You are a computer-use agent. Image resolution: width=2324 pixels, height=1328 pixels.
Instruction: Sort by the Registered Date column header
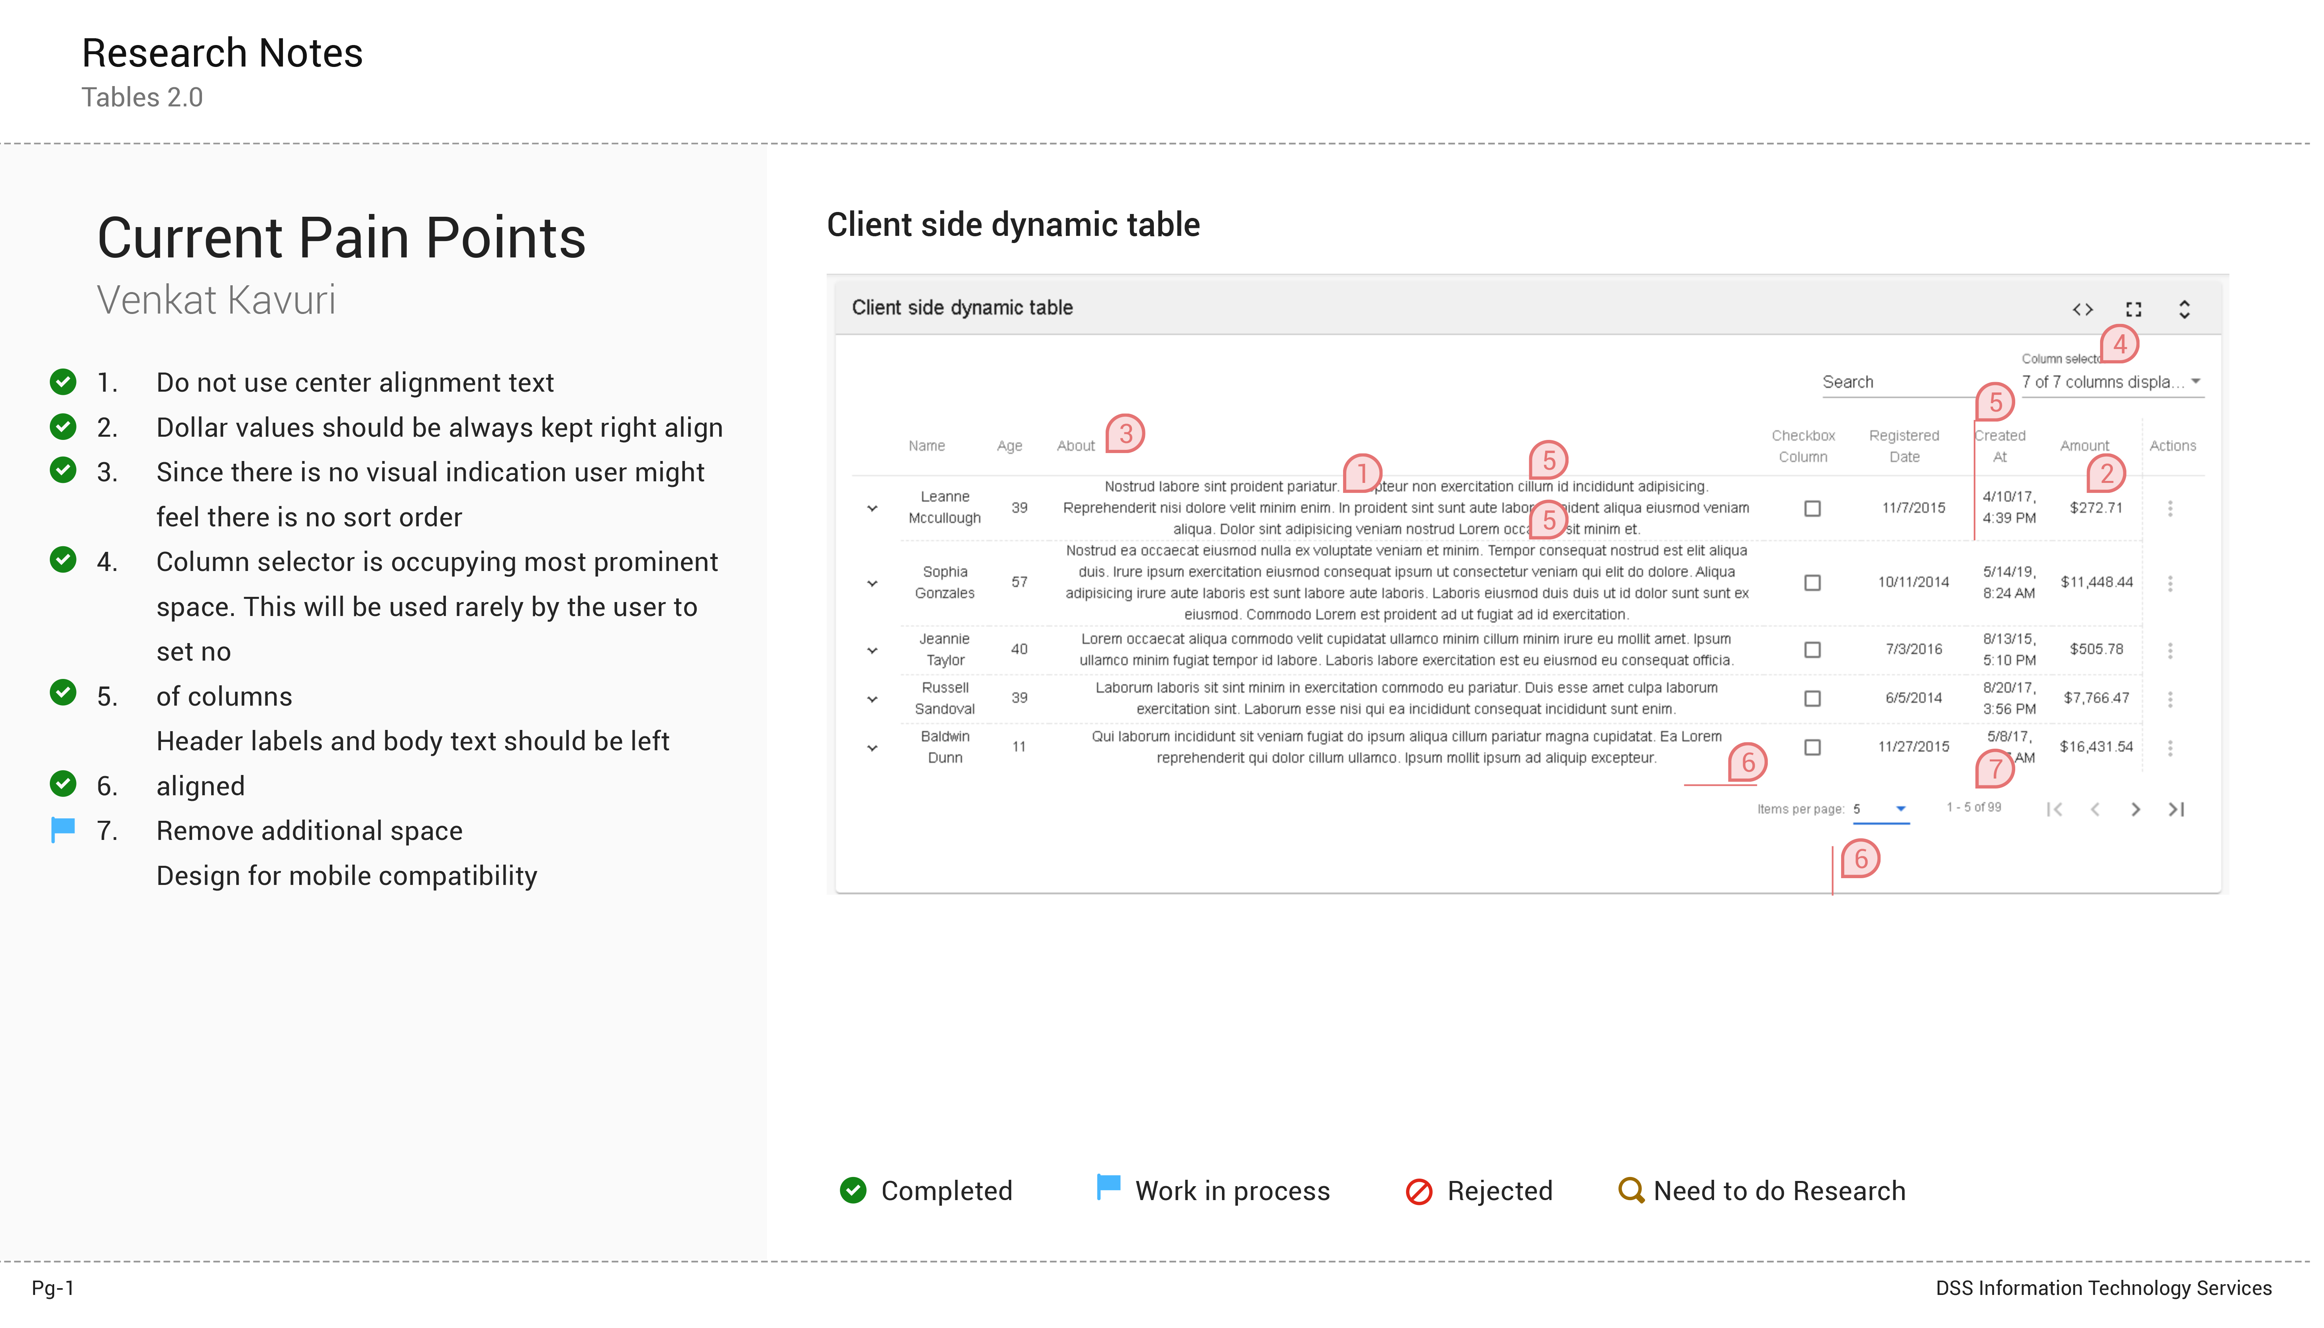1904,446
